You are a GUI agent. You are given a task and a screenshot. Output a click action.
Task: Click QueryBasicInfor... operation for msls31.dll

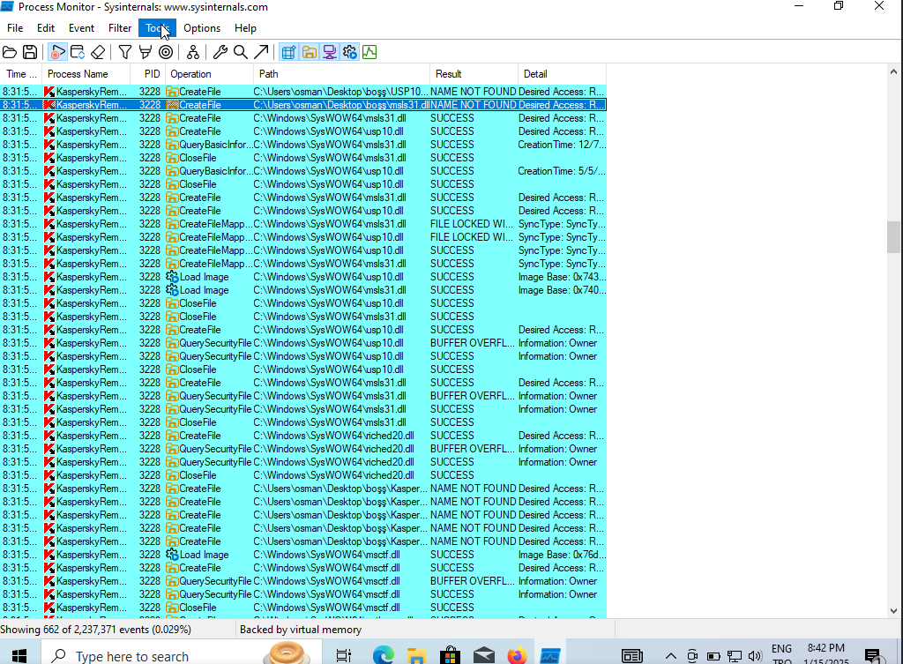pos(210,145)
